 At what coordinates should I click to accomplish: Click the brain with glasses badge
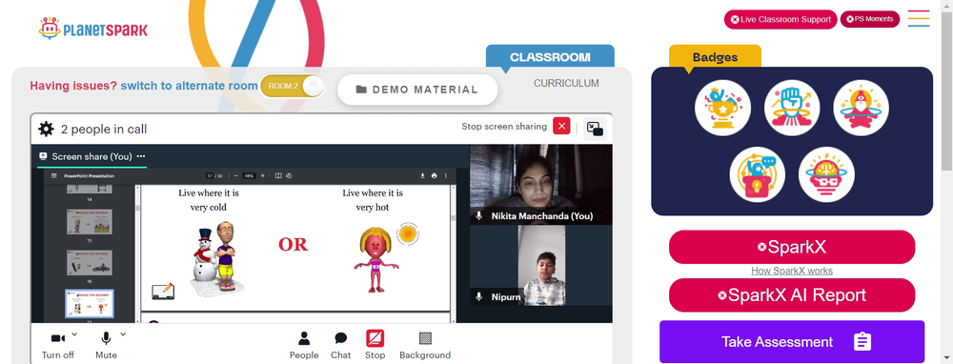[826, 174]
